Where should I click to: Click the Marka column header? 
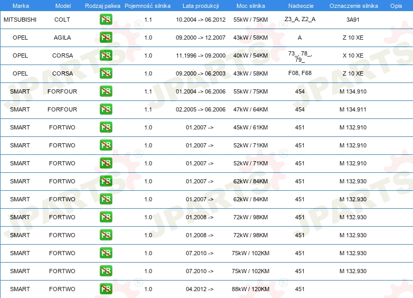coord(20,5)
